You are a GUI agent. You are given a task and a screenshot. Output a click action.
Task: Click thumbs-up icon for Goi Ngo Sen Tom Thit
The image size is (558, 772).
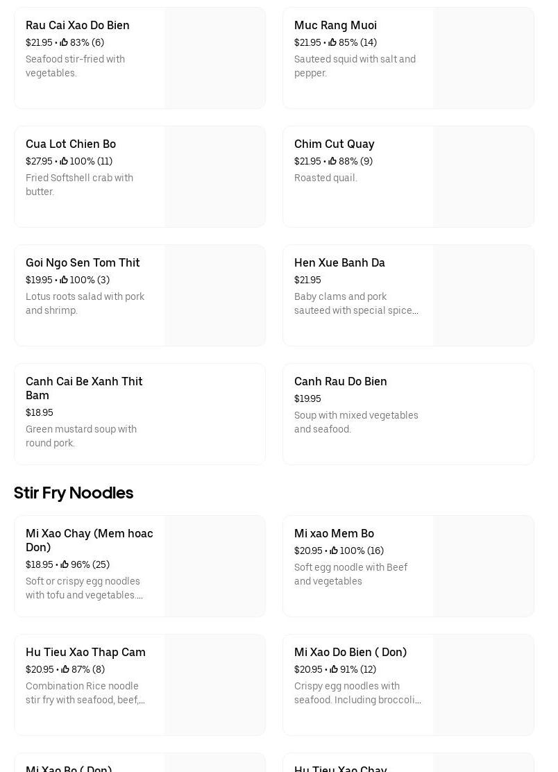coord(64,280)
